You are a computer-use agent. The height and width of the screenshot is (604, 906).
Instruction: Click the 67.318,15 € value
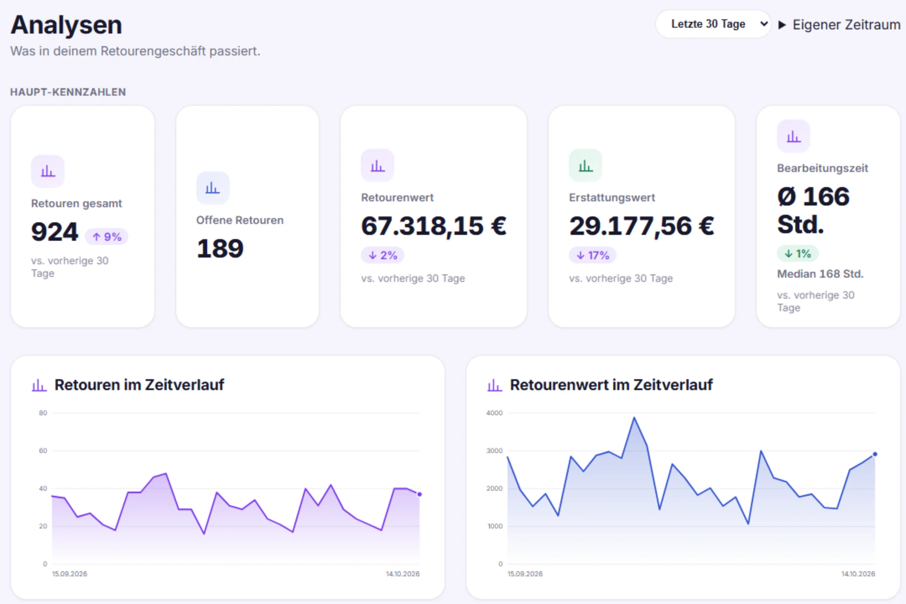(434, 226)
